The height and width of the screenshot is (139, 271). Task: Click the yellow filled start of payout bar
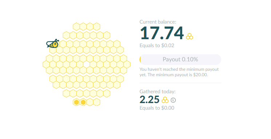click(x=140, y=60)
